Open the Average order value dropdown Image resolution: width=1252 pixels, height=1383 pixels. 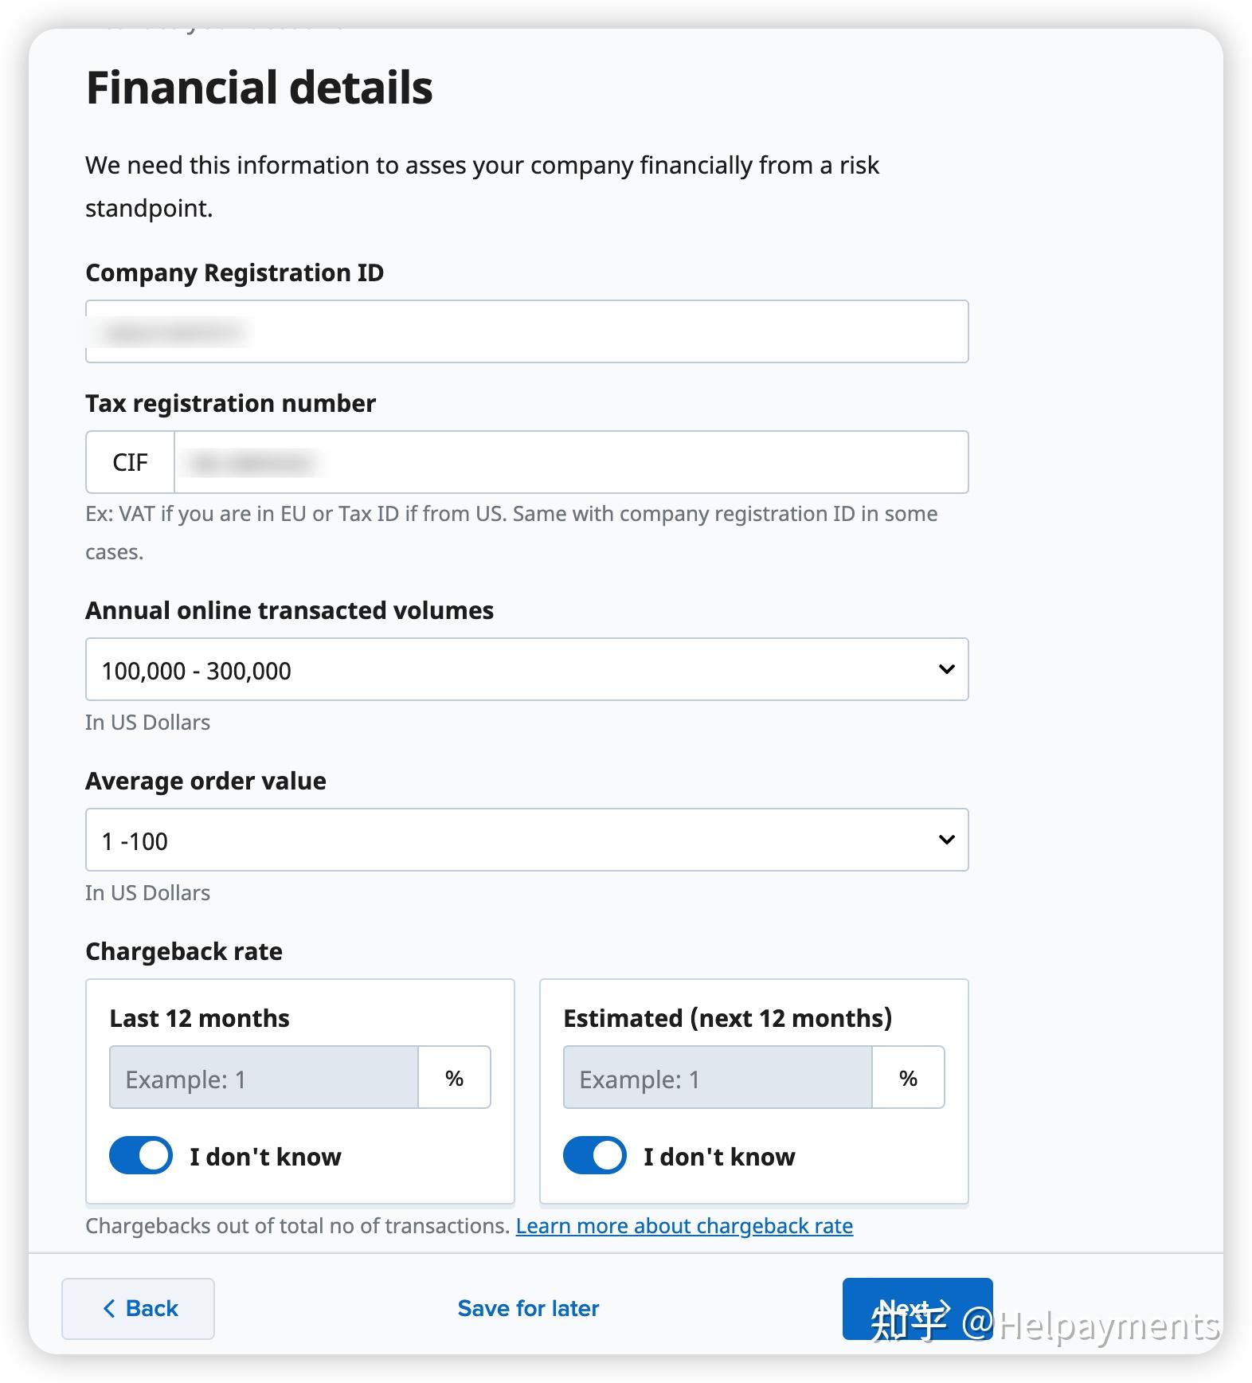click(x=526, y=840)
